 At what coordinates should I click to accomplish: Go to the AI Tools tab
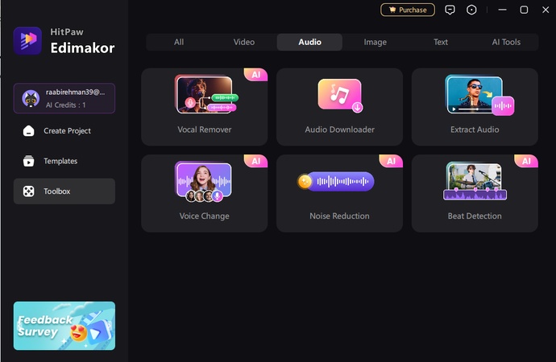[506, 42]
